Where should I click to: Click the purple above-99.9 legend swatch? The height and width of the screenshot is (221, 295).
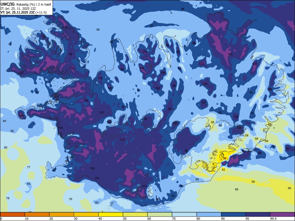point(282,215)
